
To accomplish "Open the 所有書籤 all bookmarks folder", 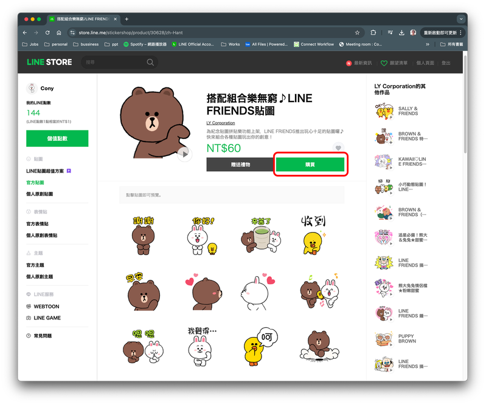I will pyautogui.click(x=451, y=44).
